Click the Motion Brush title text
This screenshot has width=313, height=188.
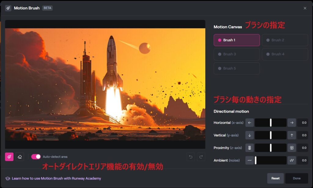27,8
